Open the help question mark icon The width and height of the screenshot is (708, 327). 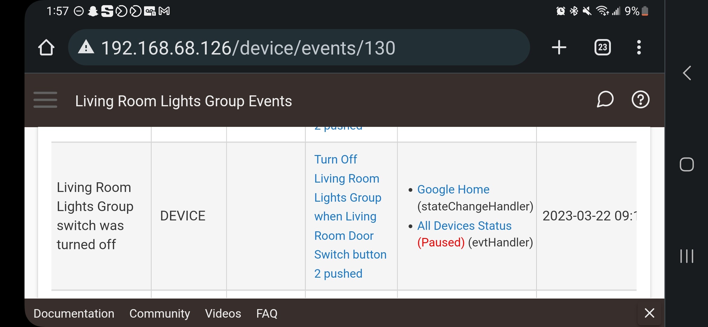point(641,99)
